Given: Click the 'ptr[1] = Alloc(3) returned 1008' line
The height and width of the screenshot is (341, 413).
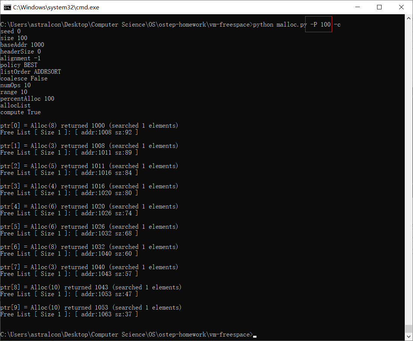Looking at the screenshot, I should pyautogui.click(x=89, y=146).
